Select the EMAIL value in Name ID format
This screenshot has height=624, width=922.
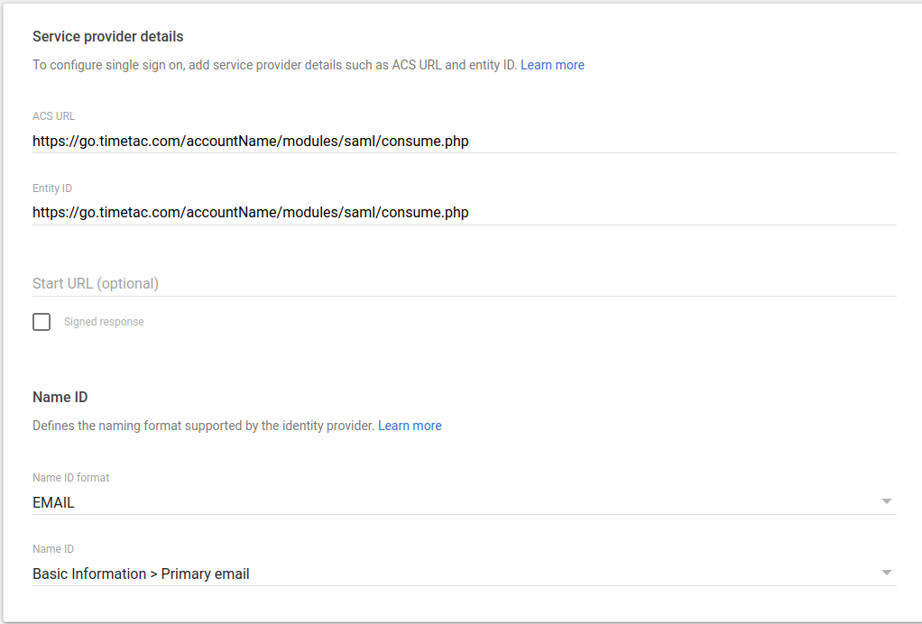pos(54,503)
